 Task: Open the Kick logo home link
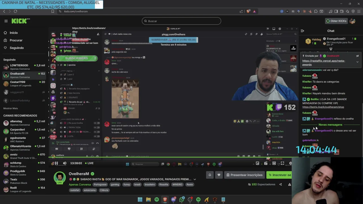[21, 21]
